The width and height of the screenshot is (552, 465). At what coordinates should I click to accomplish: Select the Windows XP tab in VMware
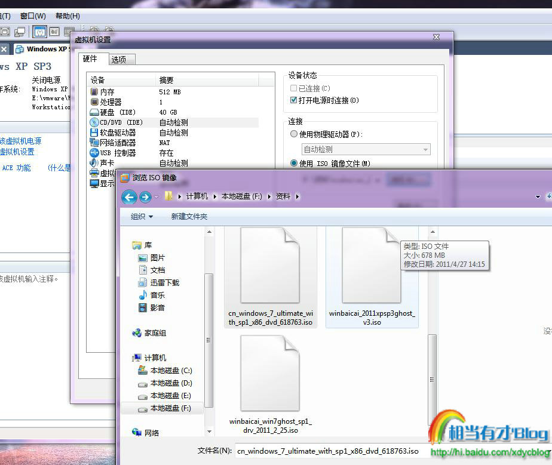[42, 49]
